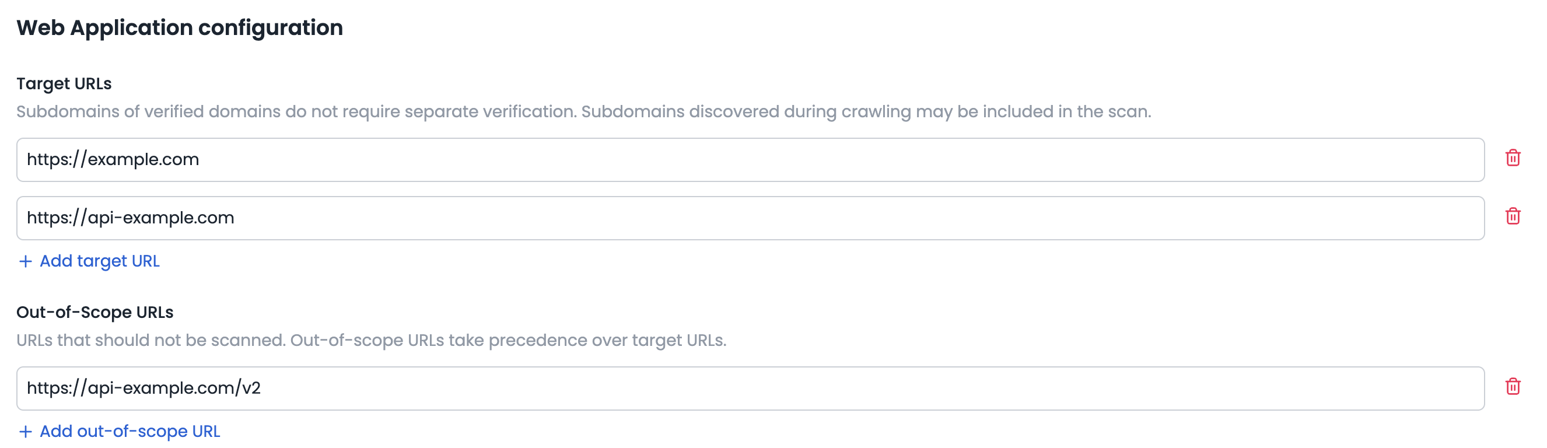Click the Add out-of-scope URL link
The width and height of the screenshot is (1547, 448).
coord(129,430)
